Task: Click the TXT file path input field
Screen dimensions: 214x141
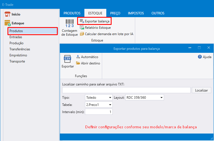Action: tap(126, 90)
